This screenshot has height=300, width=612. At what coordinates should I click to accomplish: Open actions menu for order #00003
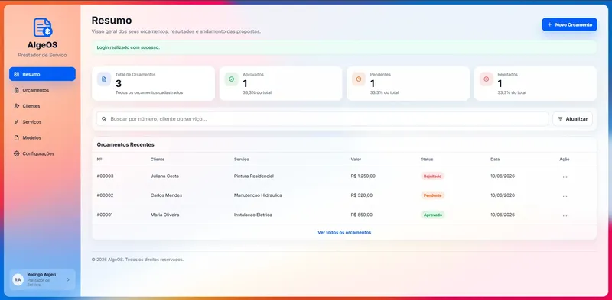(x=565, y=176)
